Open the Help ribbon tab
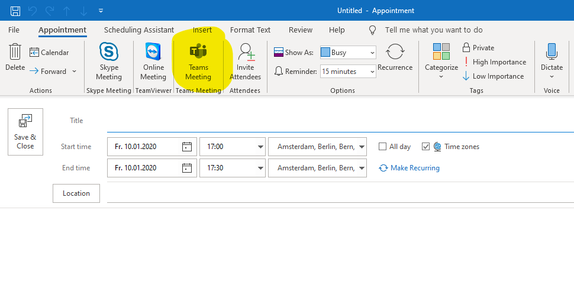Screen dimensions: 574x304 [x=337, y=30]
